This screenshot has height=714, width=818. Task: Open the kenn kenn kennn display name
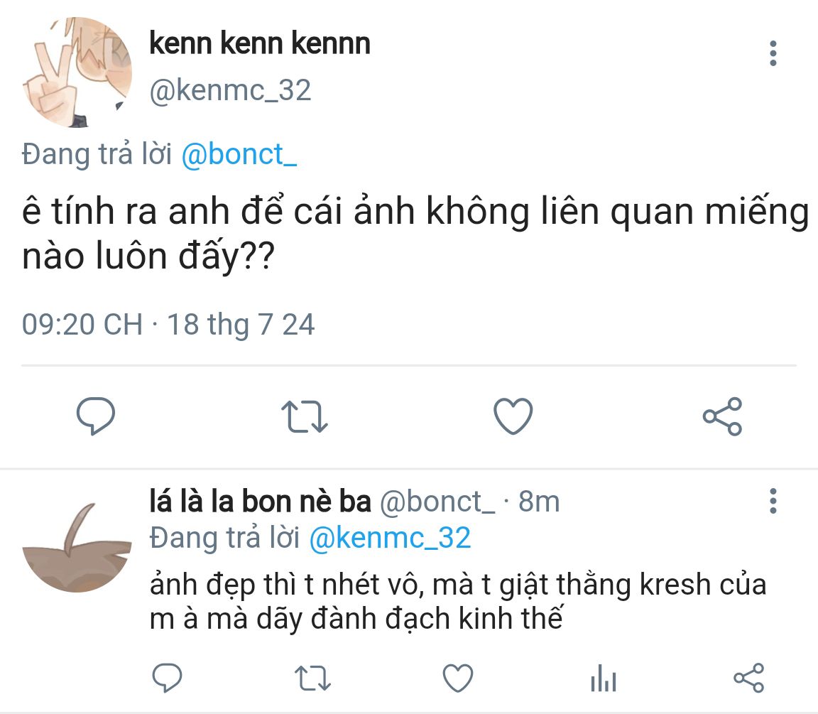260,44
